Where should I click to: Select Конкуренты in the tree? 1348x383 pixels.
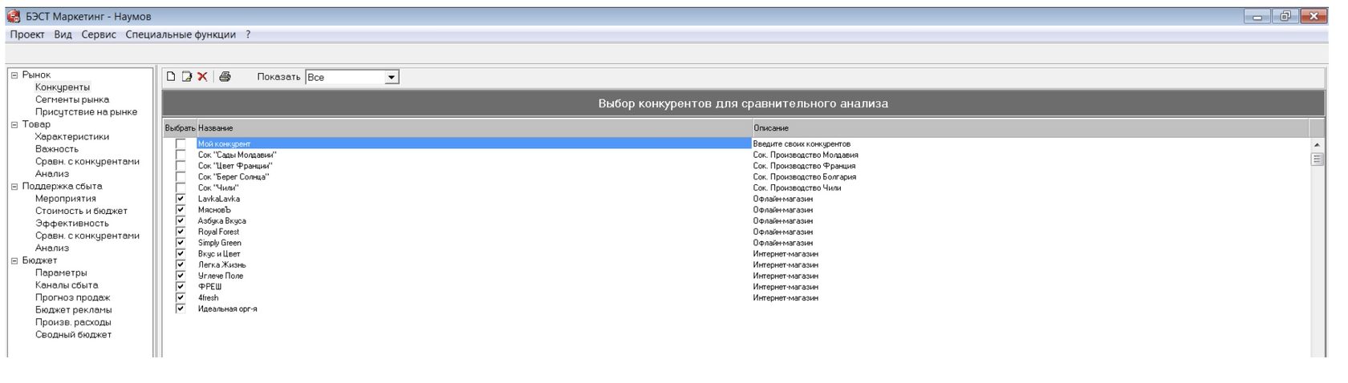click(x=63, y=87)
